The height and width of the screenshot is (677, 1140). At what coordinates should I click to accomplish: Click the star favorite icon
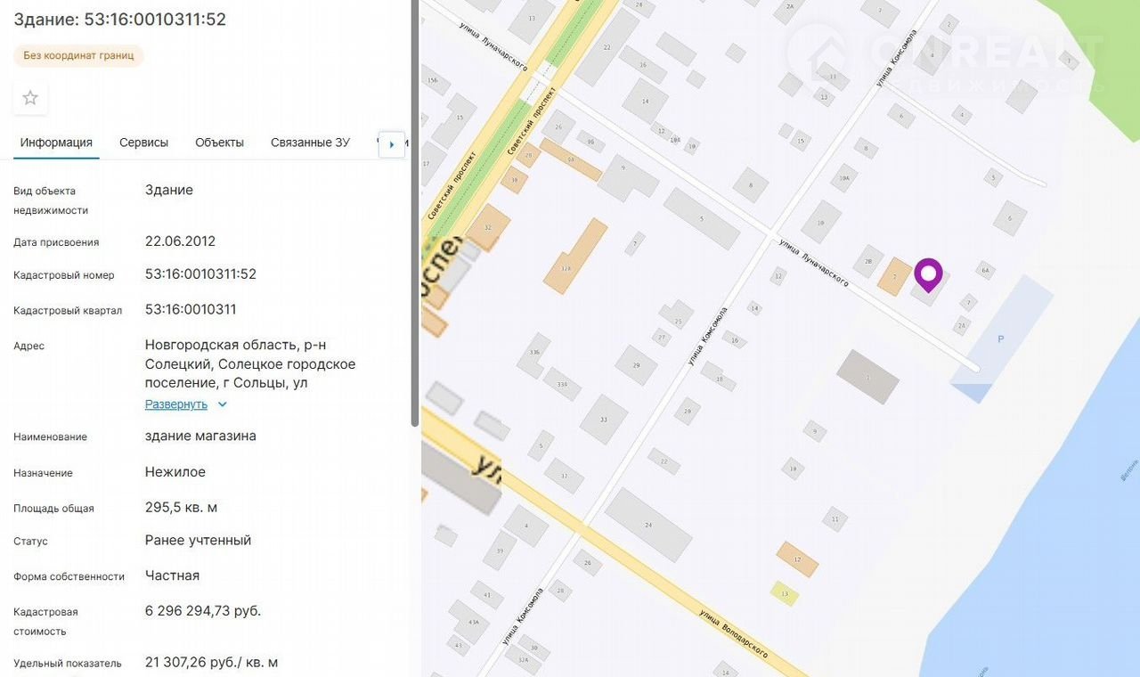pos(30,98)
